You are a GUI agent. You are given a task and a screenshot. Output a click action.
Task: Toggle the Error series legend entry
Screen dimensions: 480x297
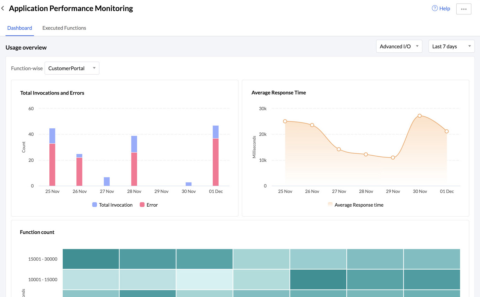click(149, 205)
